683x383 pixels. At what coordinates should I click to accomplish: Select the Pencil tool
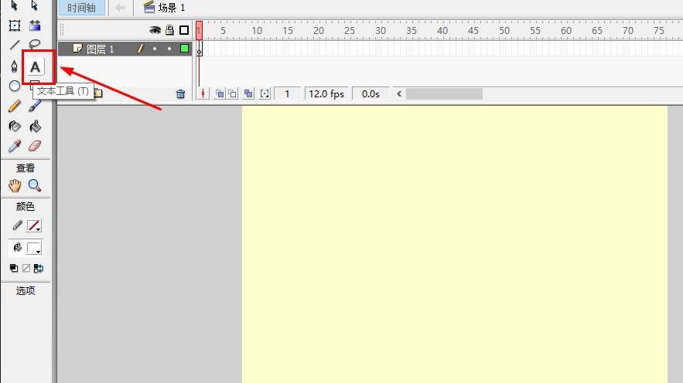[15, 106]
